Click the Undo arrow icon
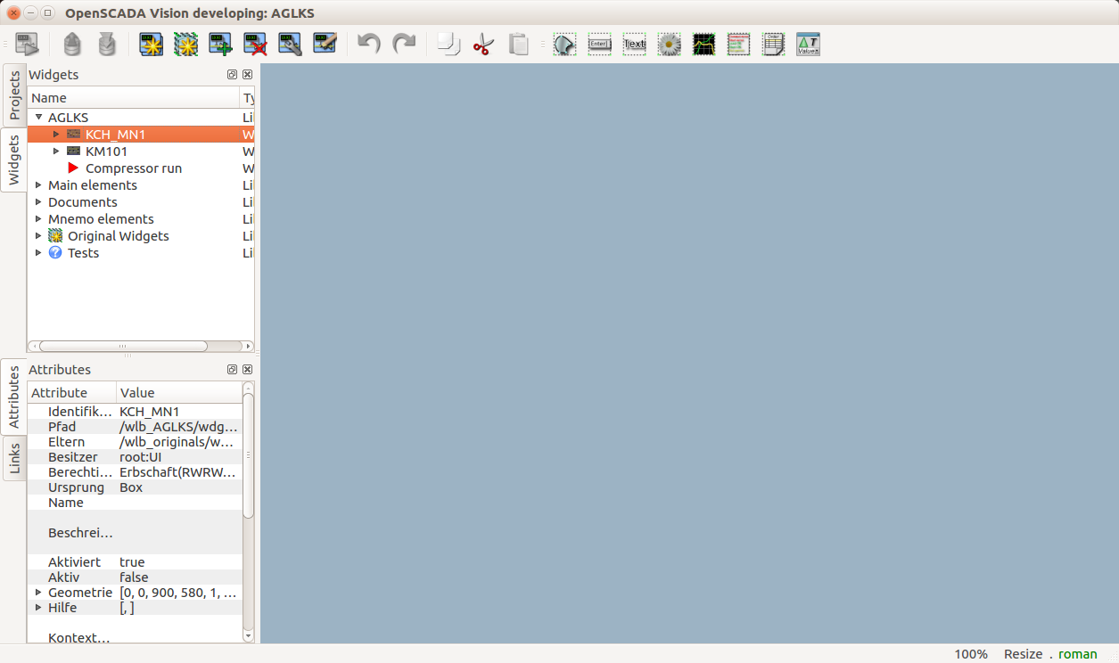This screenshot has height=663, width=1119. pos(369,44)
